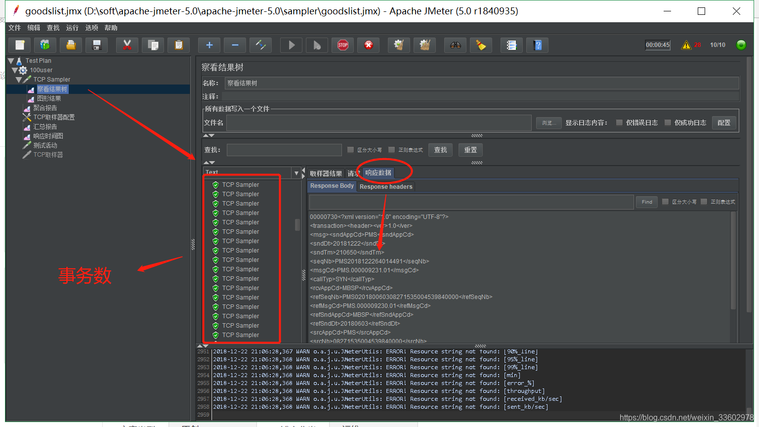This screenshot has height=427, width=759.
Task: Click the response body vertical scrollbar
Action: [x=733, y=261]
